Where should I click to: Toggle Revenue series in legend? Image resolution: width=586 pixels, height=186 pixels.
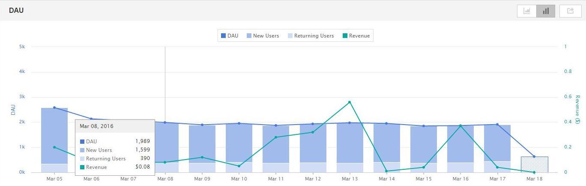[x=356, y=36]
